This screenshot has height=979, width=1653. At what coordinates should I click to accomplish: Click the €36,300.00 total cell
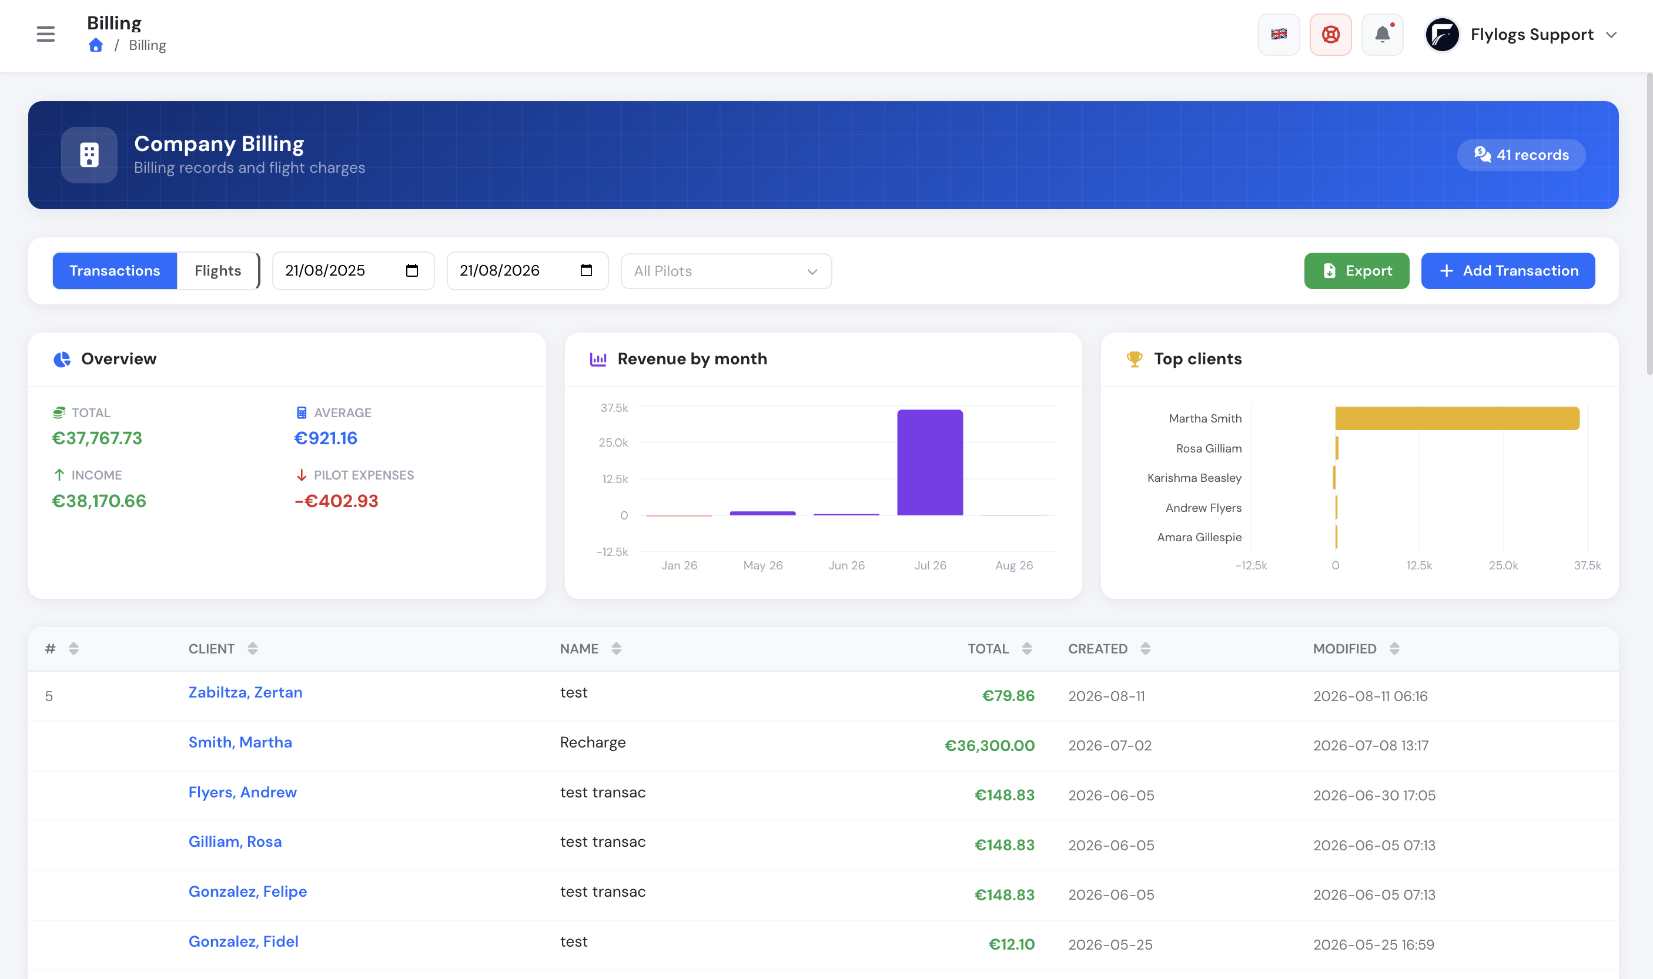pyautogui.click(x=989, y=746)
